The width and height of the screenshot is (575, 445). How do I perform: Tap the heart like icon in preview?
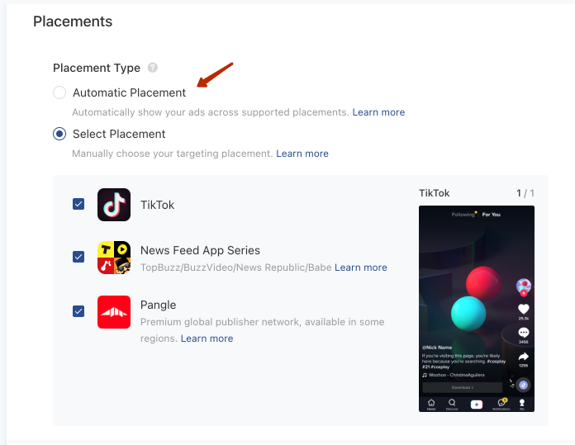523,309
